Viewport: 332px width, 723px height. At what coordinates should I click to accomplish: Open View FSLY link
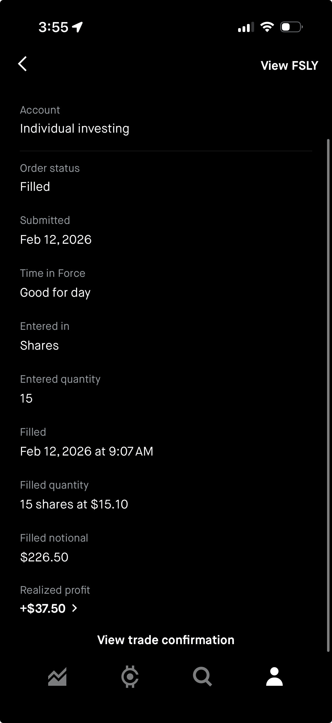pyautogui.click(x=289, y=65)
